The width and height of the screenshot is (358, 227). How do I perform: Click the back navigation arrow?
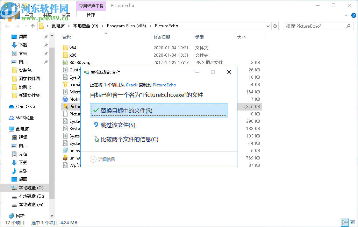click(7, 26)
